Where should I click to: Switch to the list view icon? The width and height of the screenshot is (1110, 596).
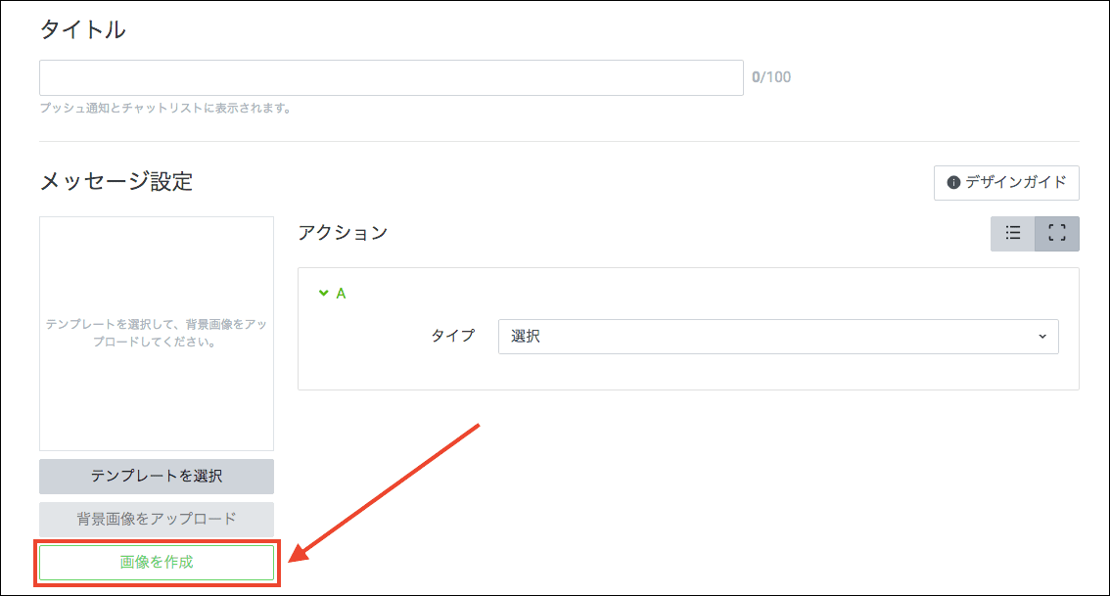click(1013, 233)
